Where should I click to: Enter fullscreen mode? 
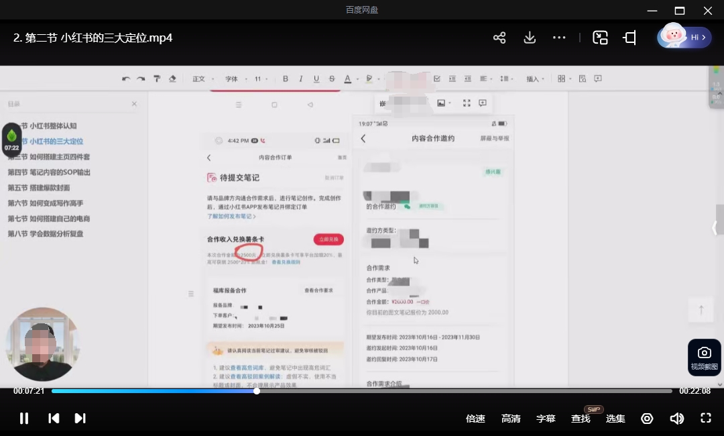[x=706, y=418]
